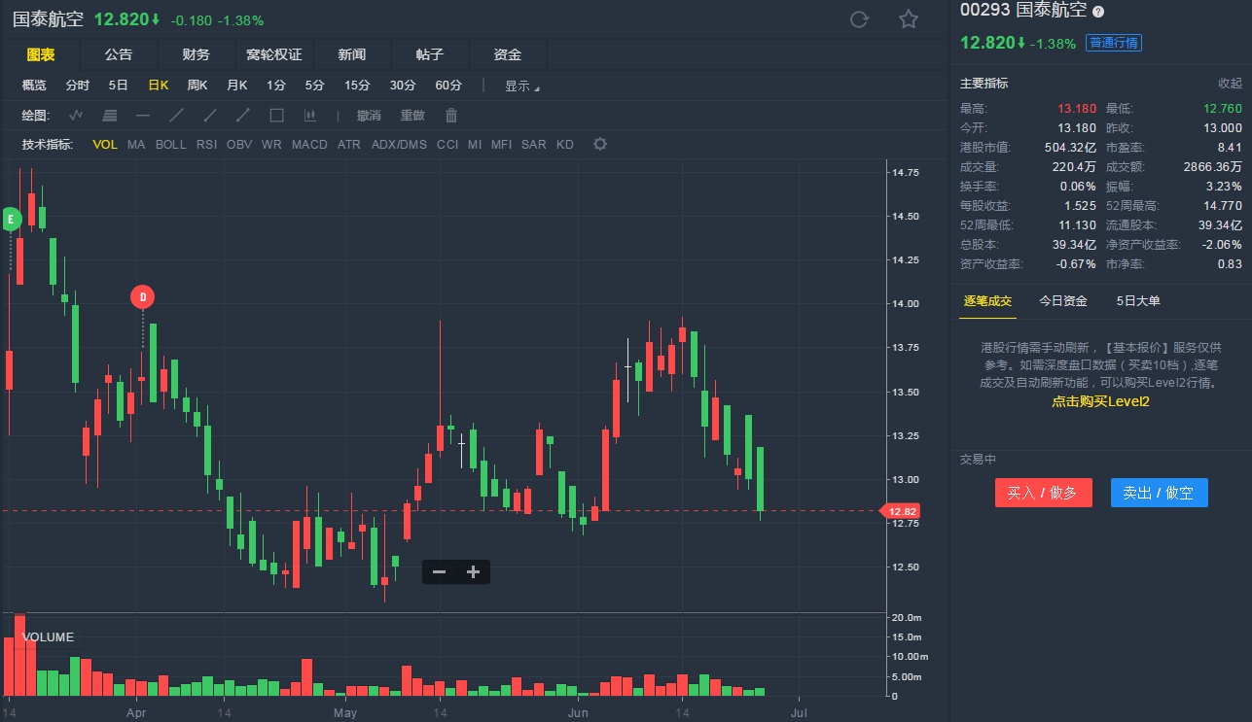Toggle the ADX/DMS indicator

(x=399, y=145)
